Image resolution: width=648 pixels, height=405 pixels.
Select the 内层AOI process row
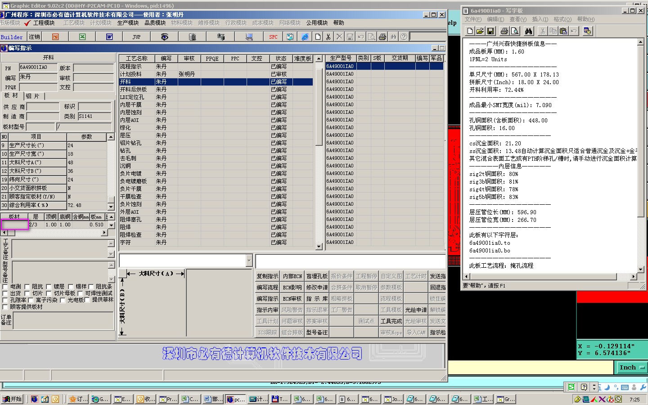(216, 120)
